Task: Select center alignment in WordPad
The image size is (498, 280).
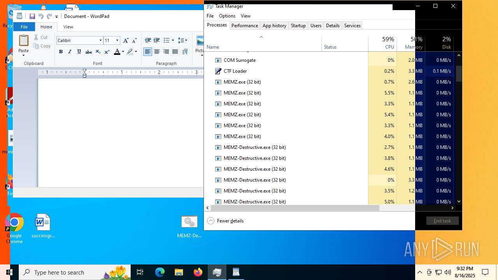Action: tap(157, 52)
